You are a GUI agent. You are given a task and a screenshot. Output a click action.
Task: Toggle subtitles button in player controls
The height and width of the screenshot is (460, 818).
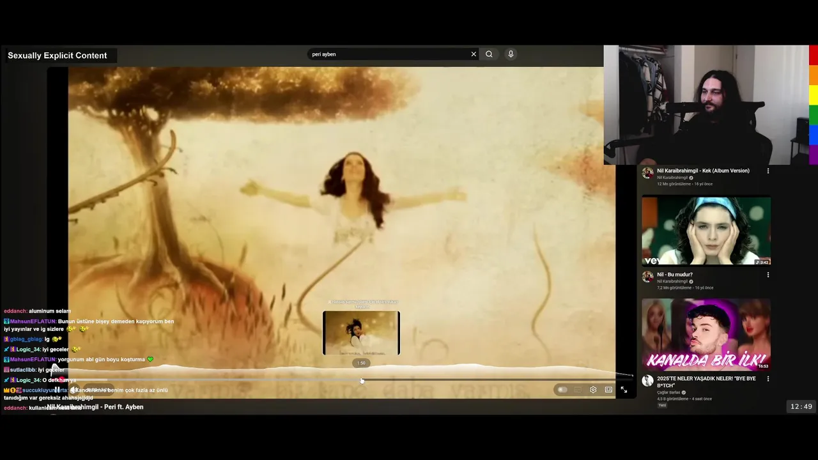(x=578, y=390)
